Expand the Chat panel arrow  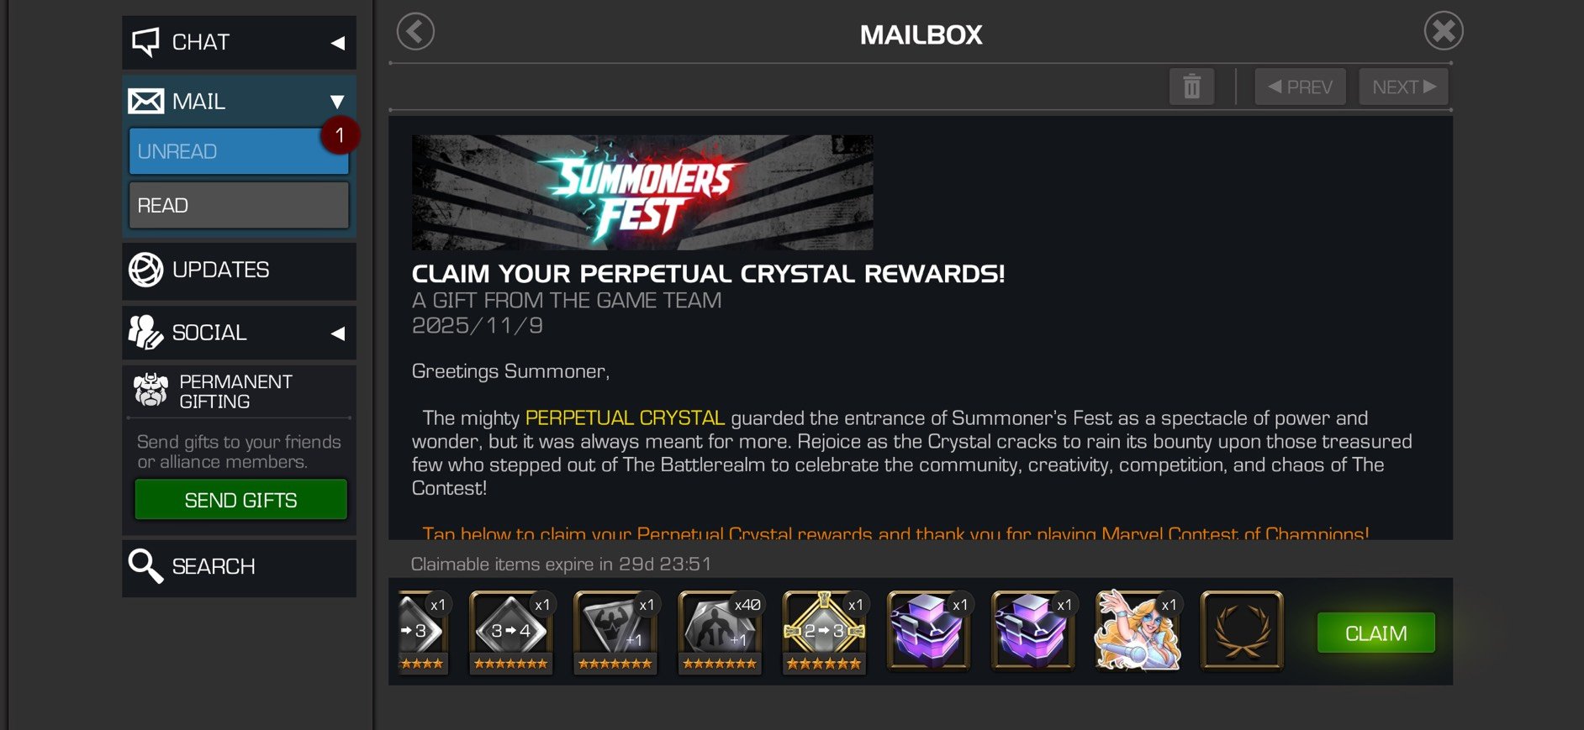tap(338, 43)
